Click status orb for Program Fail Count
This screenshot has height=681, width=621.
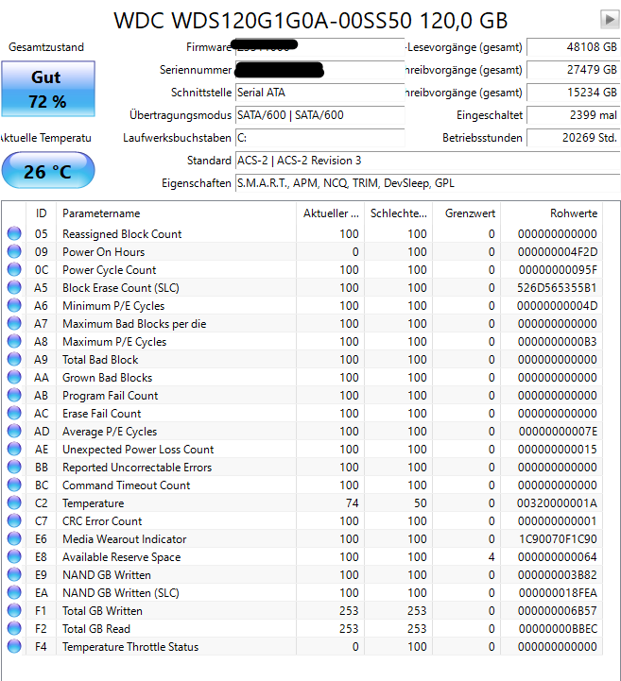[14, 395]
